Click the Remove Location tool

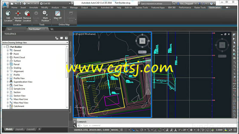(x=27, y=16)
